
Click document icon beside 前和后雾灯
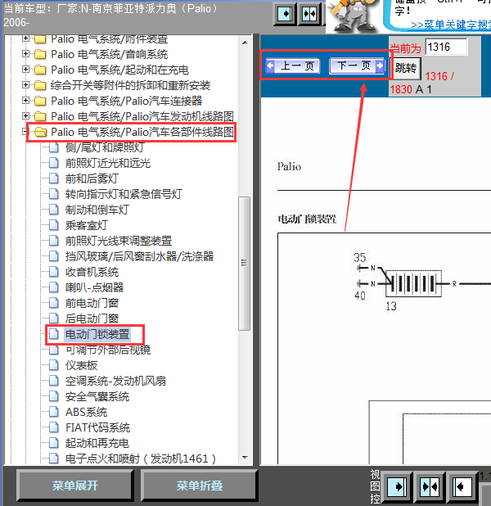pyautogui.click(x=53, y=178)
